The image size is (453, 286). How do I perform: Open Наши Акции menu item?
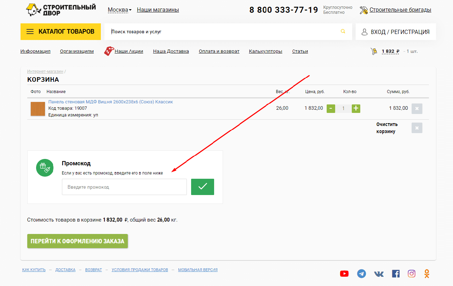coord(128,51)
